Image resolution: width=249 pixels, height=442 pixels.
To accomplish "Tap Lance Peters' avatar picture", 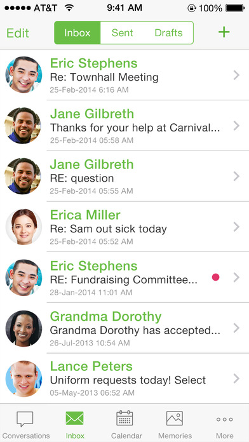I will [x=24, y=378].
